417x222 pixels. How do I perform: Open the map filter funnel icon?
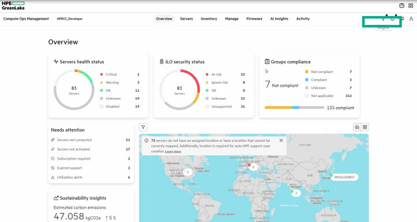tap(143, 127)
